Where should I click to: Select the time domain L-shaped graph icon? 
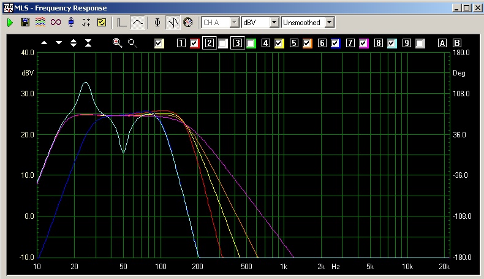pyautogui.click(x=122, y=22)
